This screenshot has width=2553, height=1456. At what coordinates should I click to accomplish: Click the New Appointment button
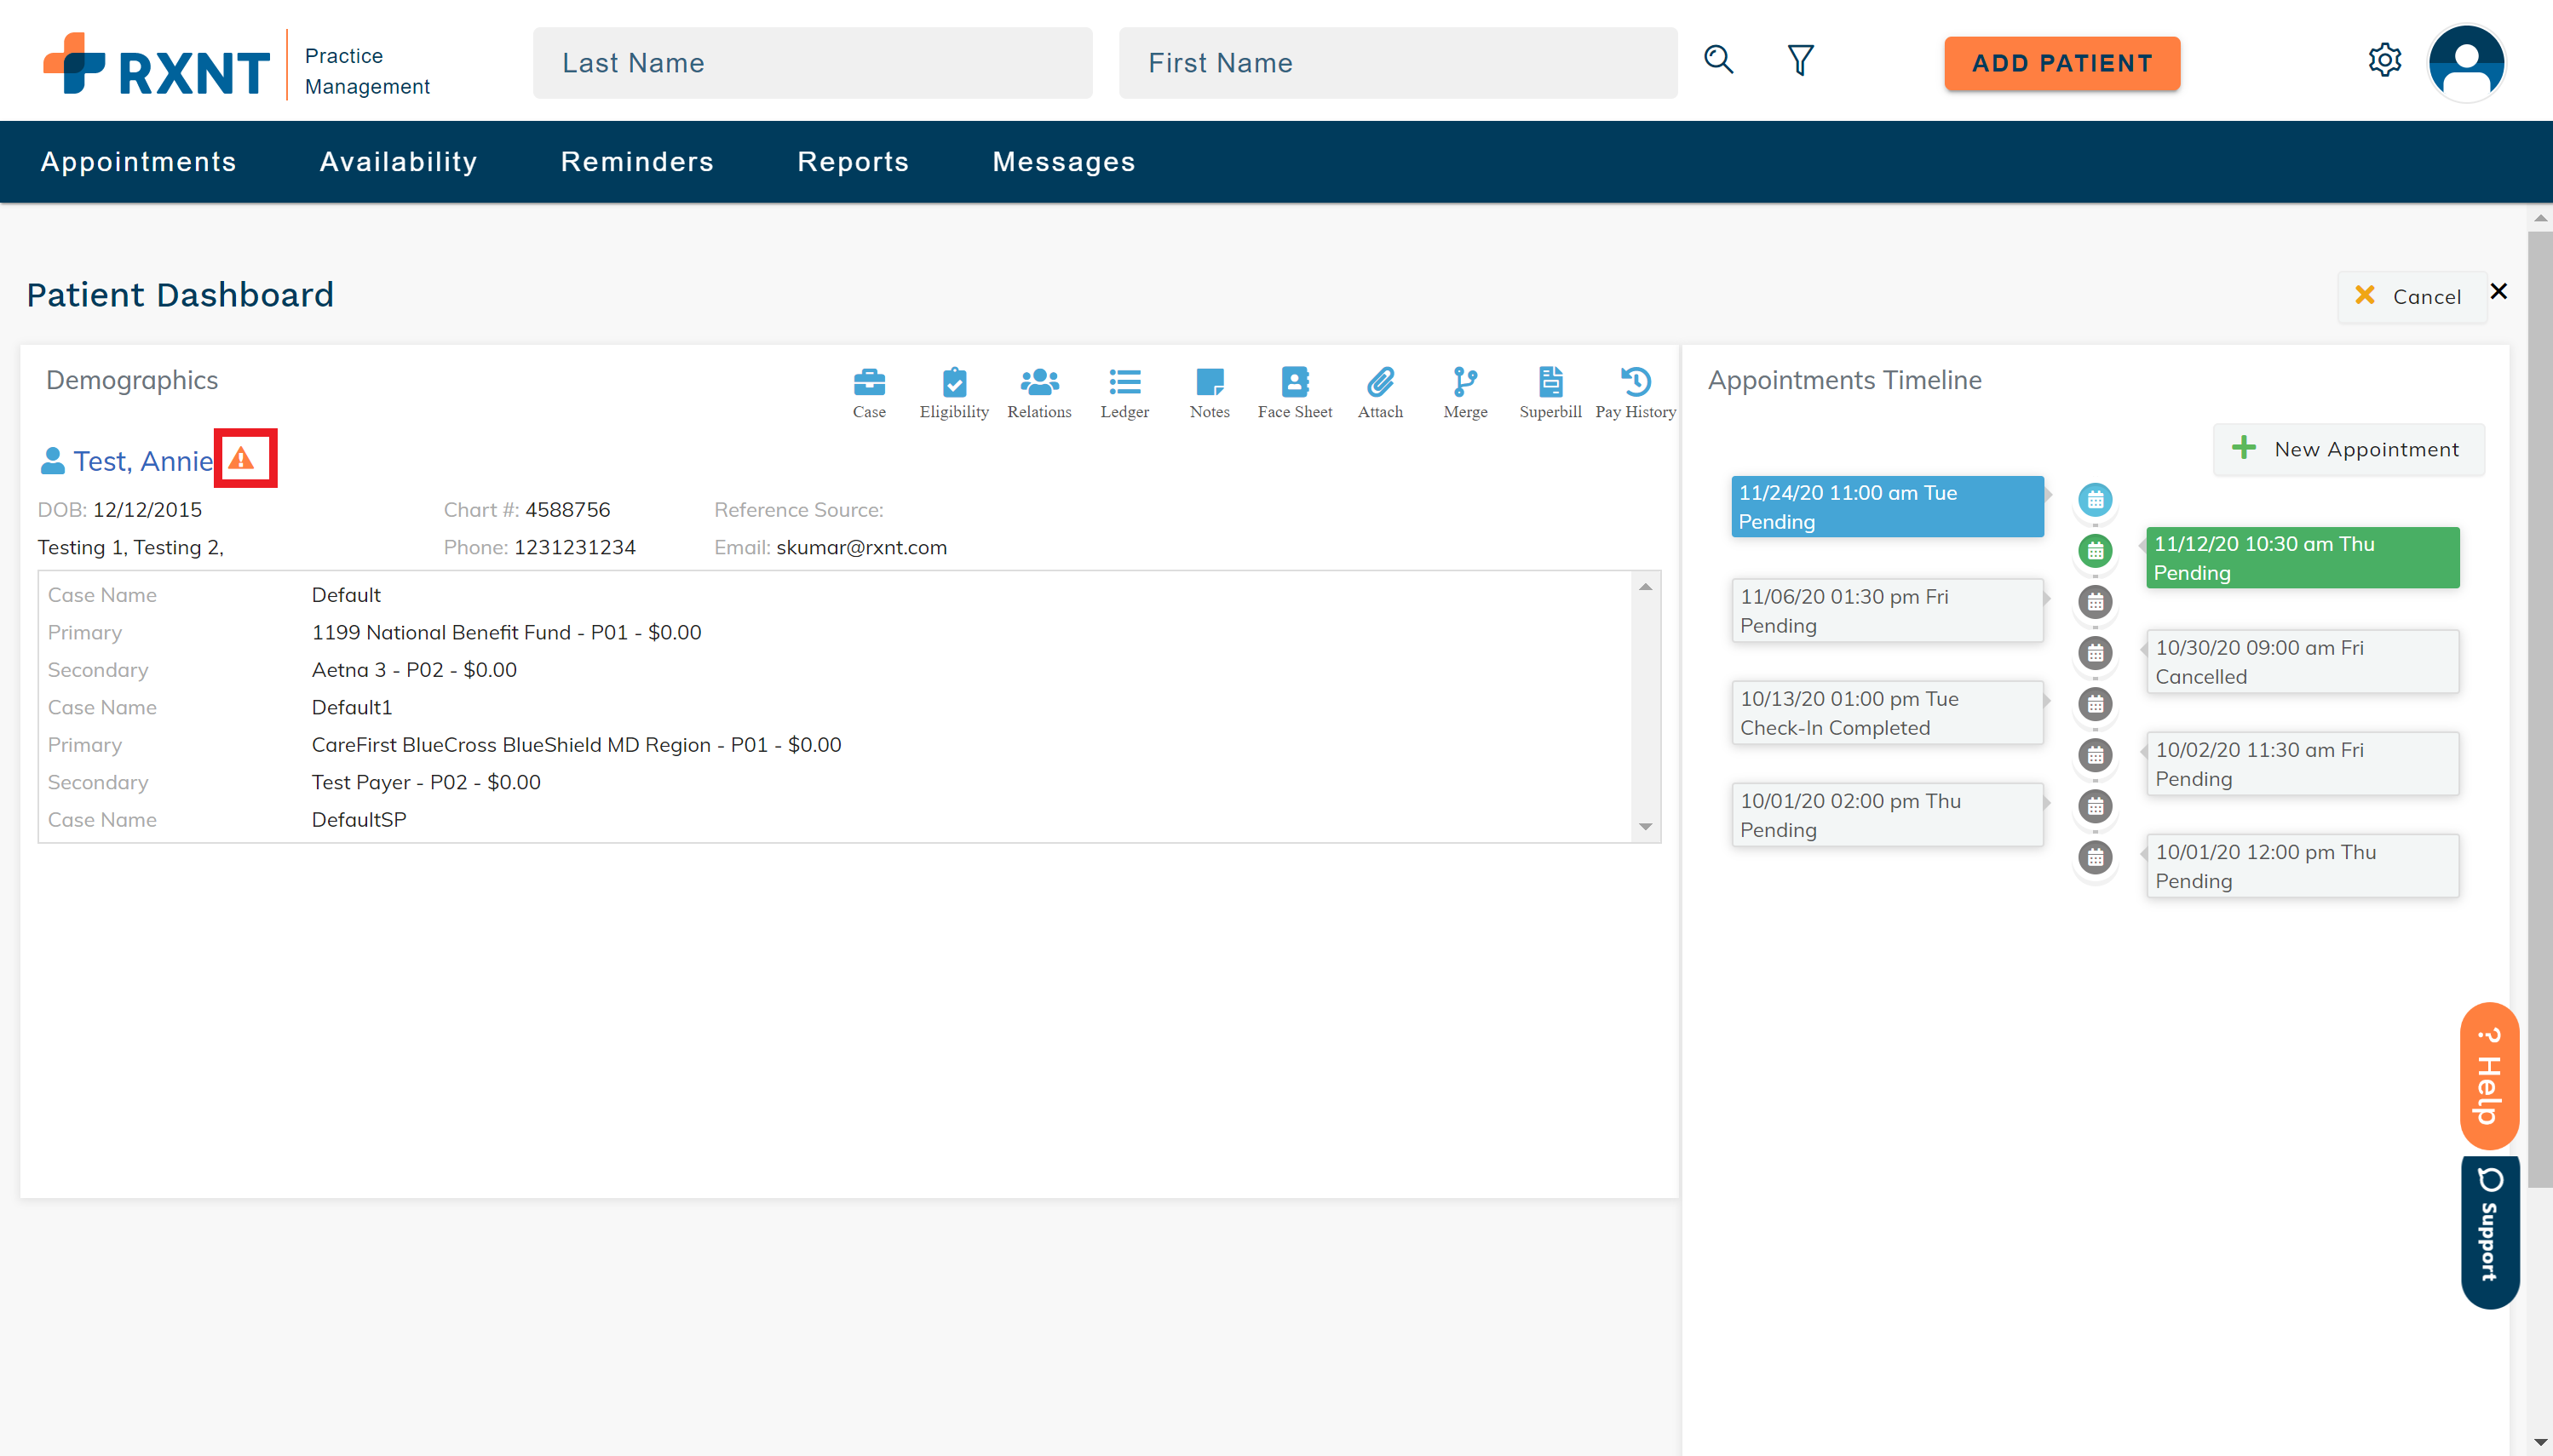click(x=2347, y=449)
